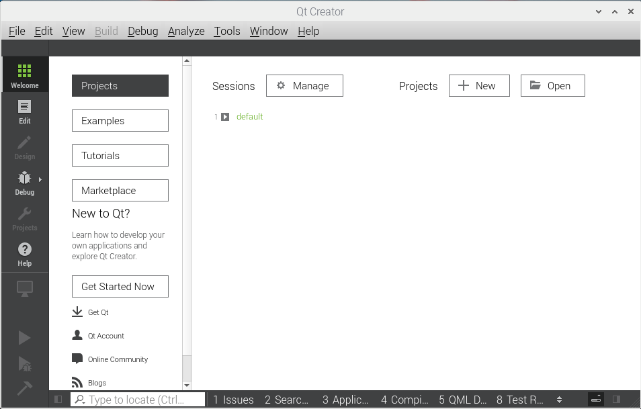Click the Type to locate field
Viewport: 641px width, 409px height.
[x=138, y=400]
